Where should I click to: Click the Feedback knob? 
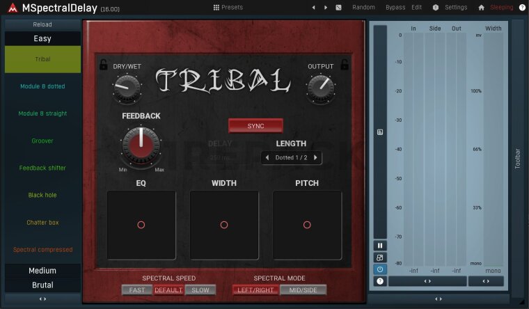click(x=141, y=143)
